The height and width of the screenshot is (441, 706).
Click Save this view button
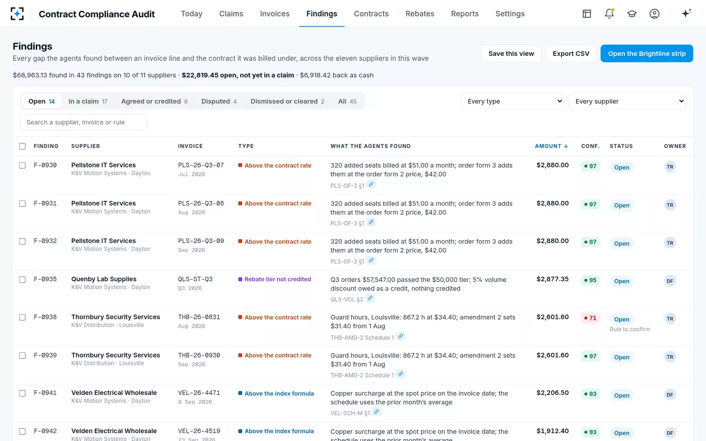[x=511, y=53]
